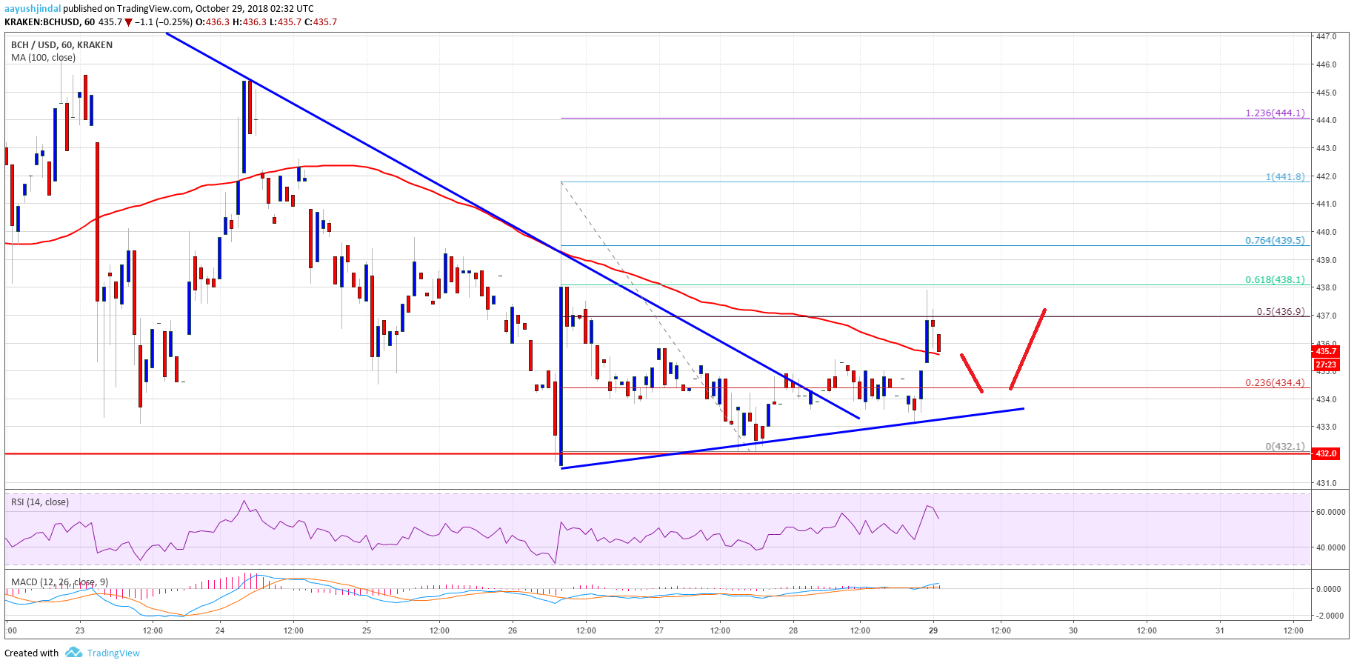1354x666 pixels.
Task: Click the 60.0000 level on RSI scale
Action: point(1330,512)
